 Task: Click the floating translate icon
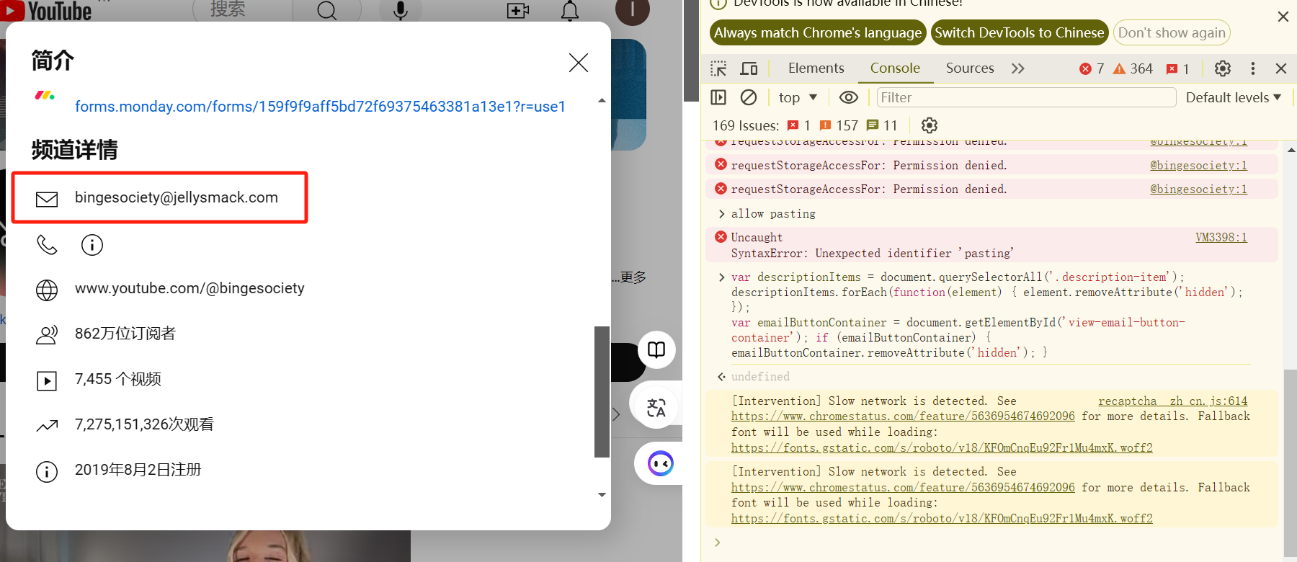pyautogui.click(x=656, y=407)
